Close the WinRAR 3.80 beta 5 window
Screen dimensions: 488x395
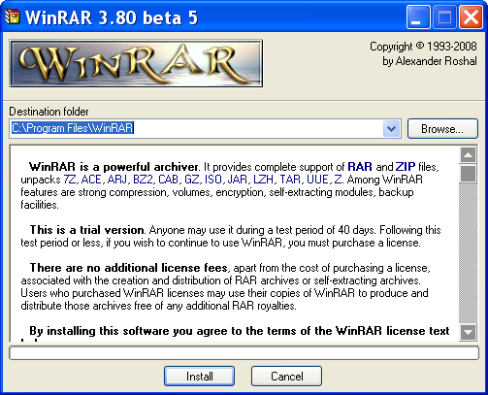coord(471,16)
